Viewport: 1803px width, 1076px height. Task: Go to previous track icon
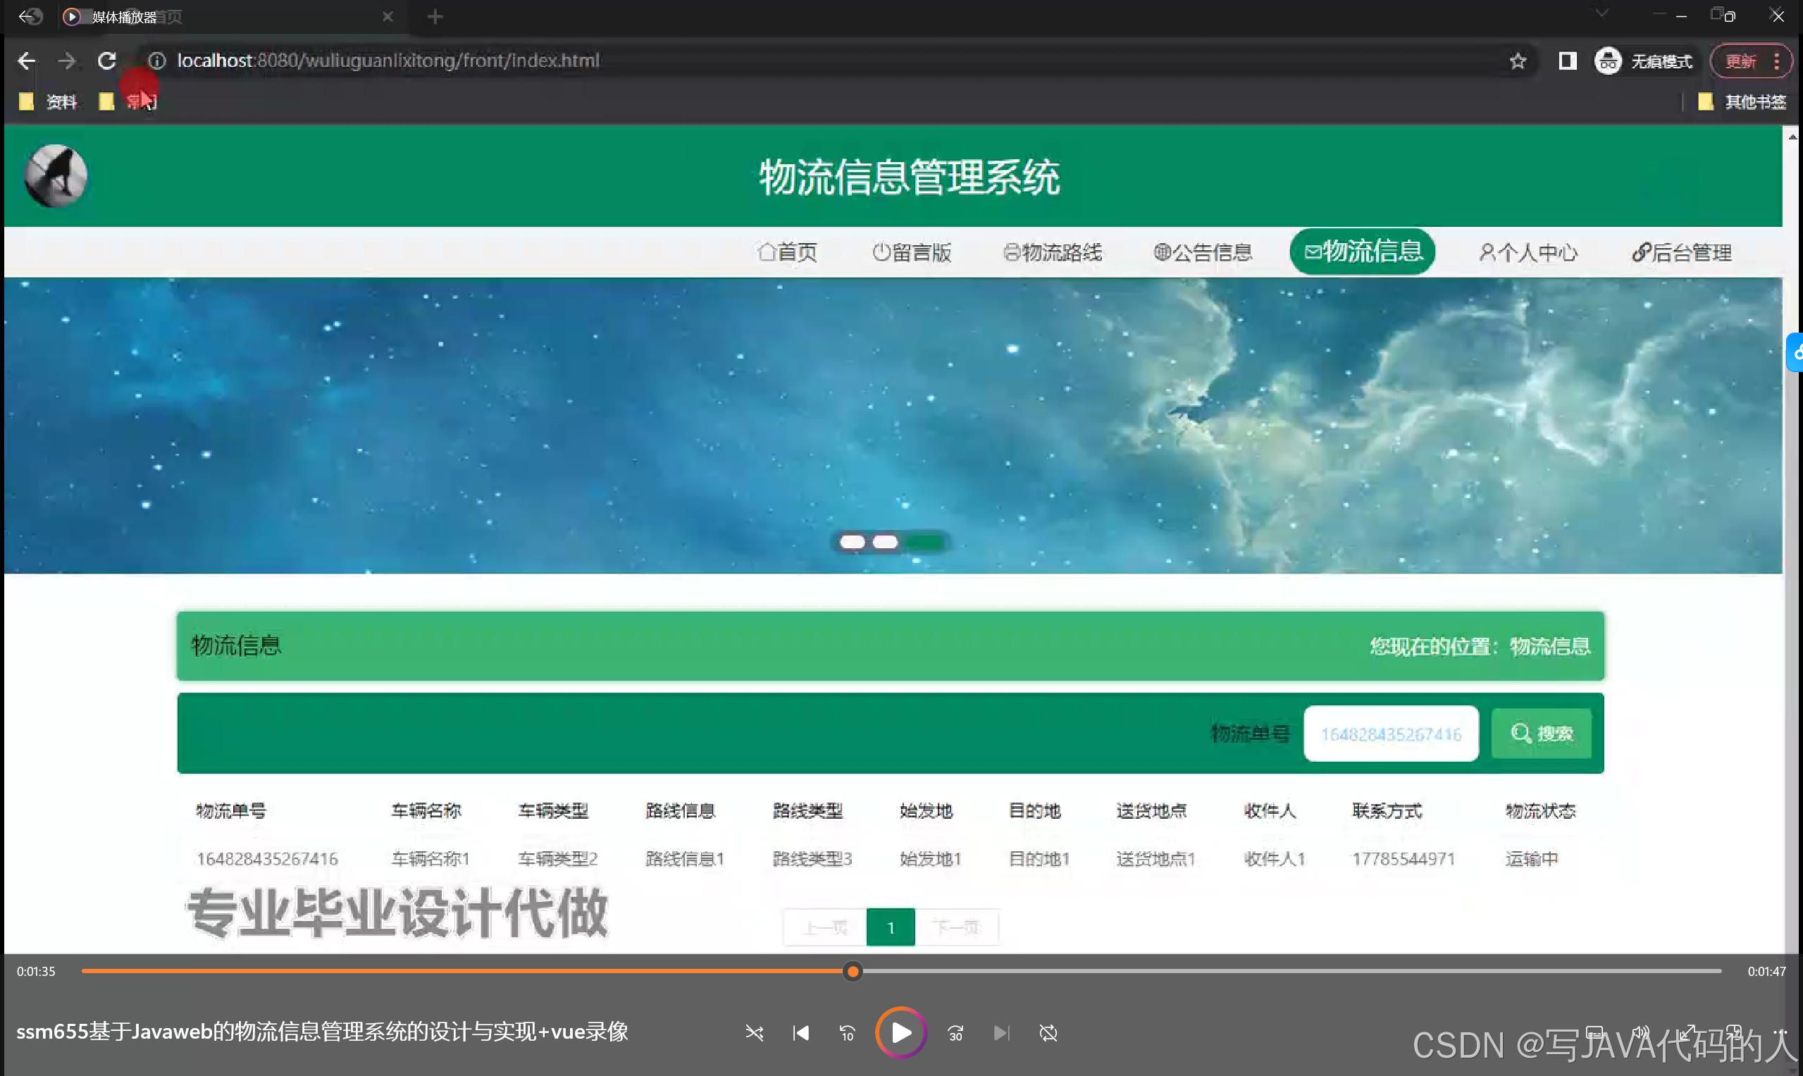pyautogui.click(x=800, y=1032)
